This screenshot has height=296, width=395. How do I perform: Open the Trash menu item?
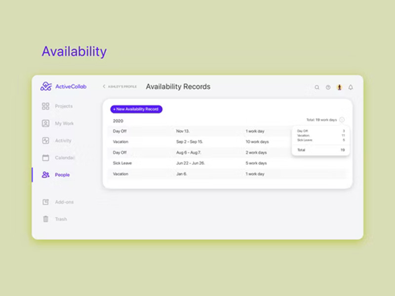(x=61, y=219)
